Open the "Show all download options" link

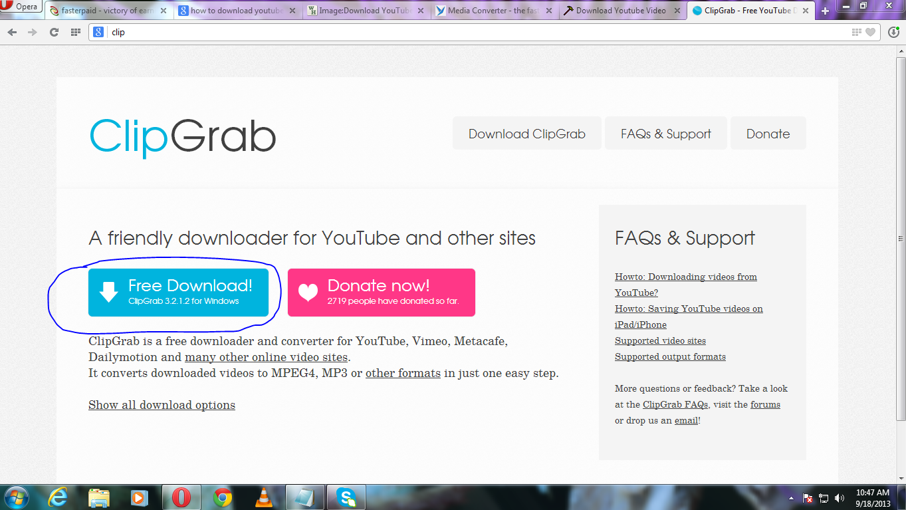pos(162,405)
